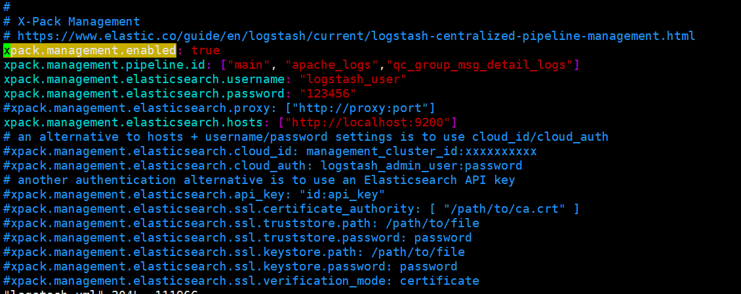Click the green cursor on xpack.management.enabled

tap(7, 50)
